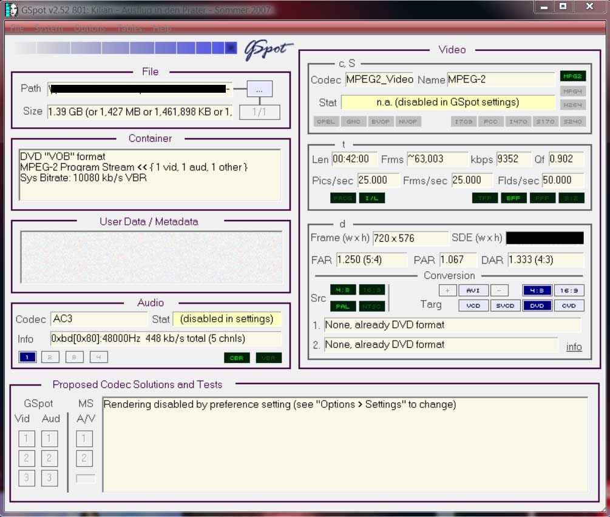Open the Tables menu
Screen dimensions: 610x517
coord(129,28)
